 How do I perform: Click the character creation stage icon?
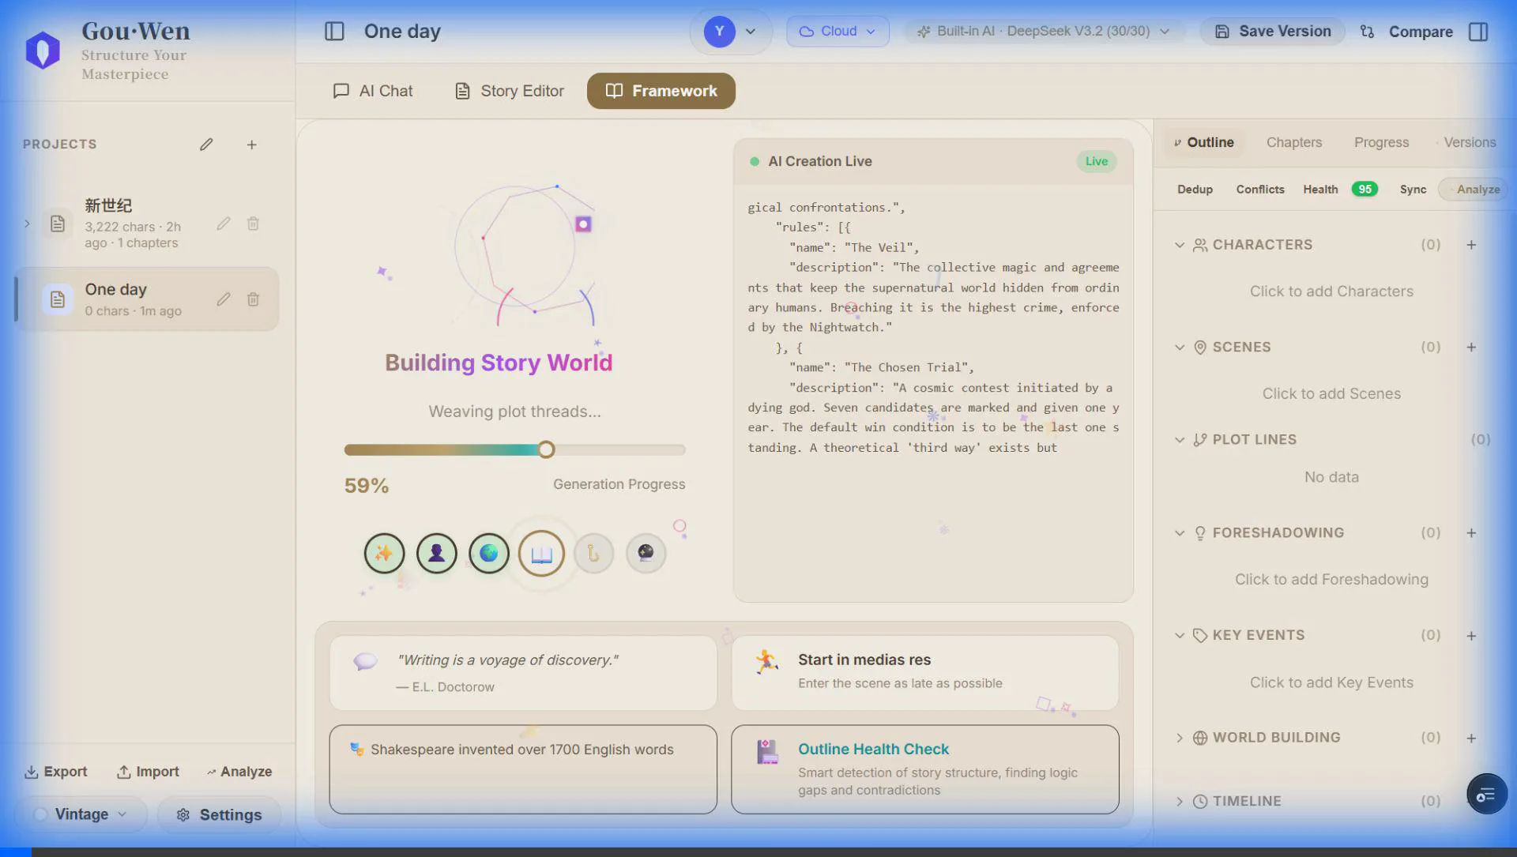pyautogui.click(x=436, y=553)
